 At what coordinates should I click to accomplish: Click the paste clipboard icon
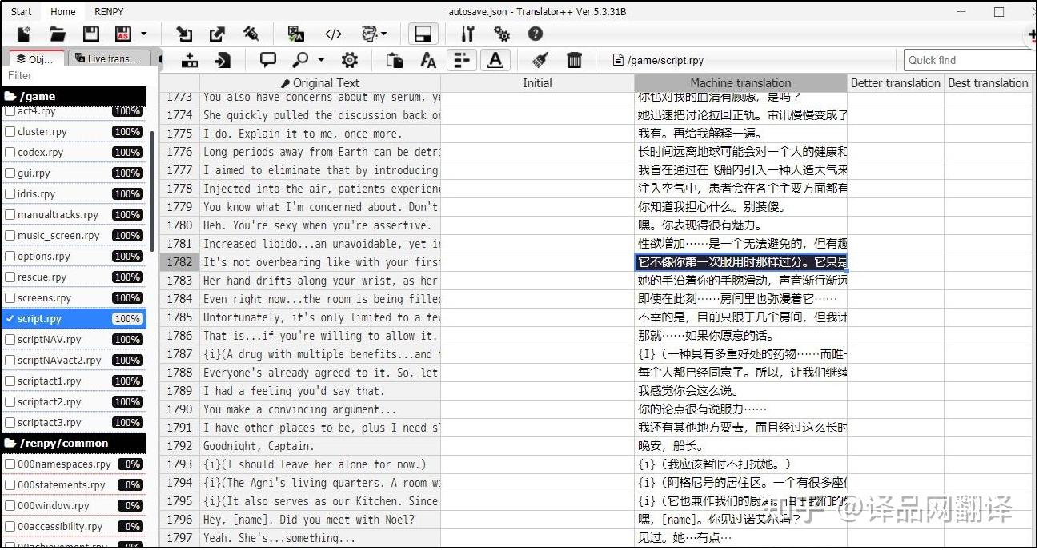pyautogui.click(x=393, y=59)
